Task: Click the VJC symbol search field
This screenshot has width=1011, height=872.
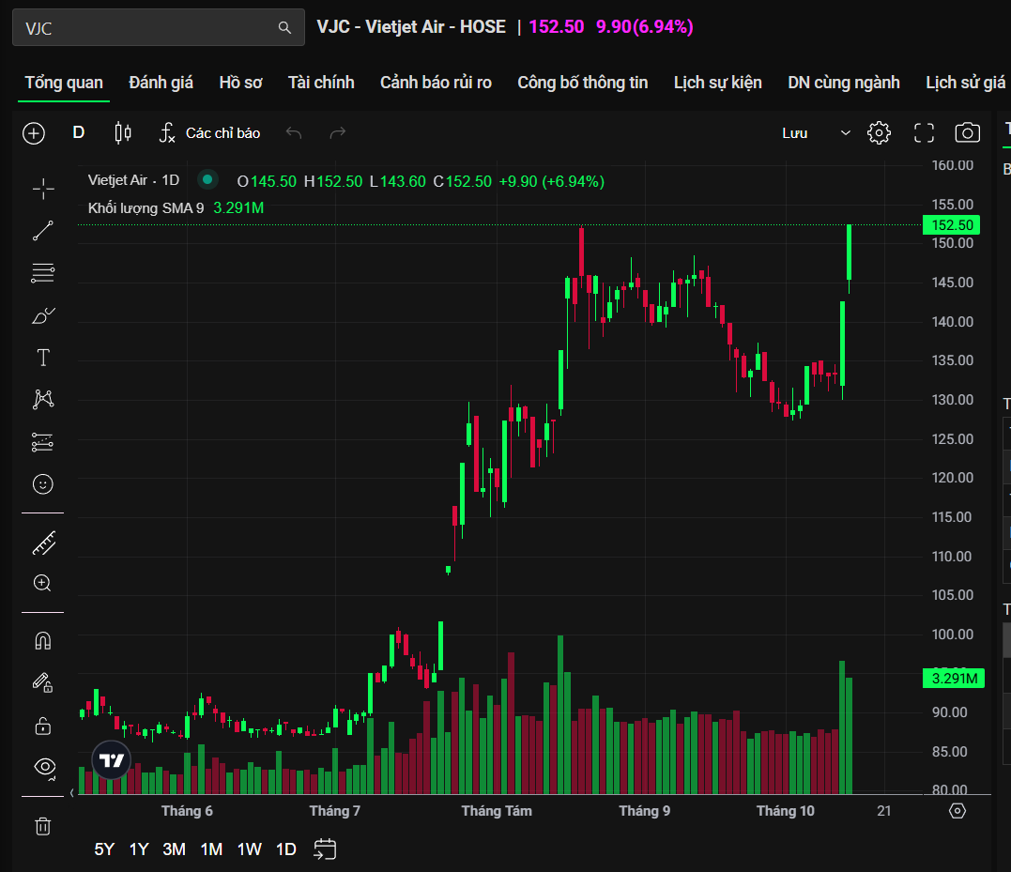Action: click(150, 28)
